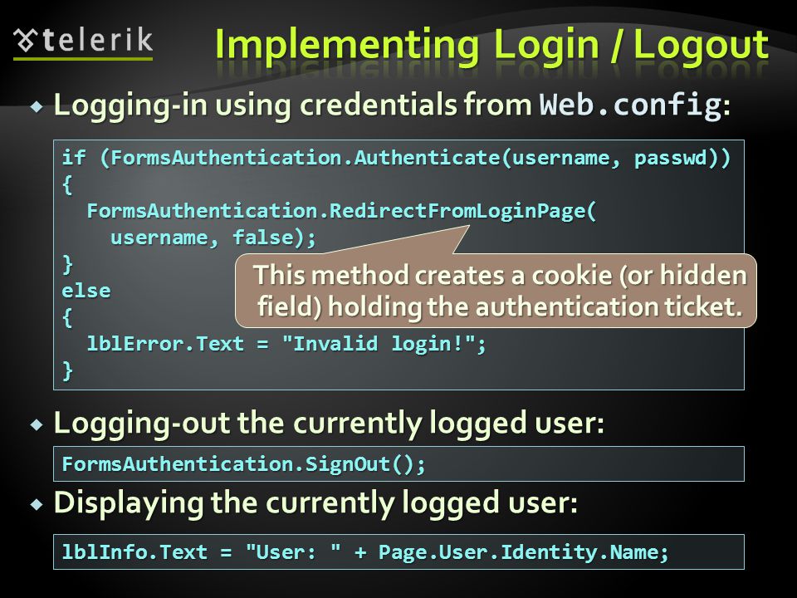Click the "else" keyword in the code
797x598 pixels.
[x=86, y=291]
